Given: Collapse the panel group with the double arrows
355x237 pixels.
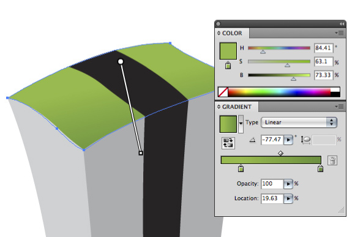Looking at the screenshot, I should click(x=342, y=24).
